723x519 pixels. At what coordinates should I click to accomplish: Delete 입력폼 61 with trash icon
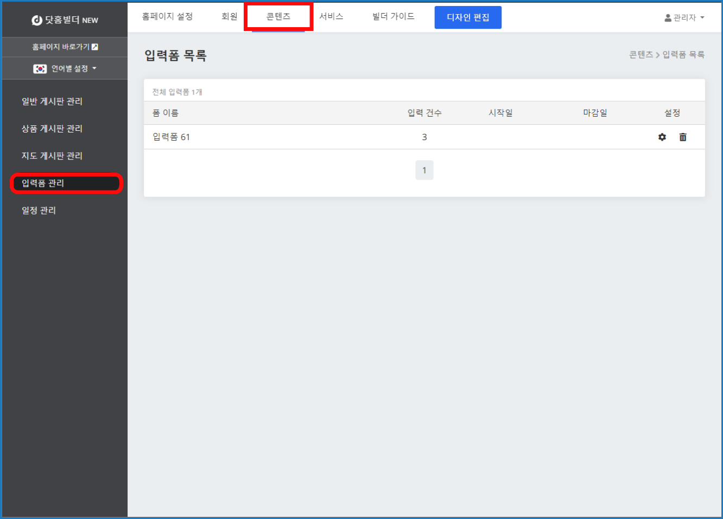pos(683,137)
